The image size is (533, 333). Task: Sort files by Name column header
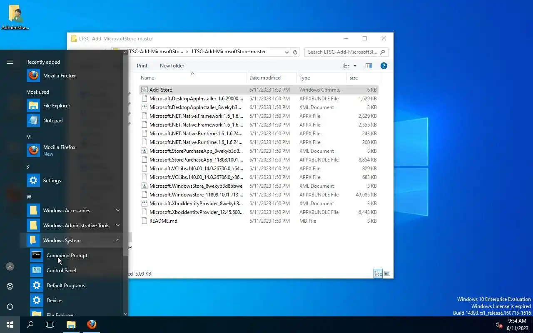[192, 78]
